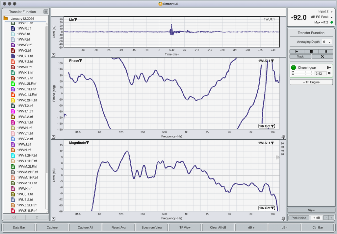
Task: Toggle the Track delay button
Action: (x=300, y=57)
